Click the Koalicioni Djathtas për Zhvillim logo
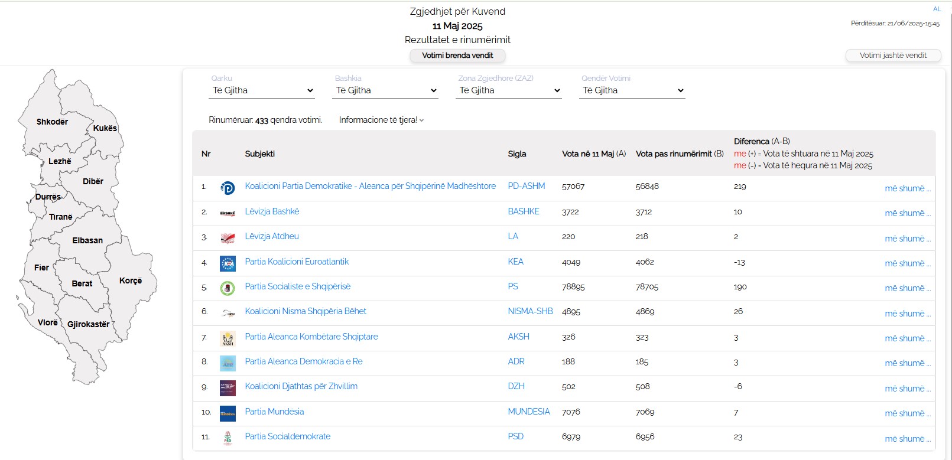This screenshot has height=460, width=952. tap(228, 388)
